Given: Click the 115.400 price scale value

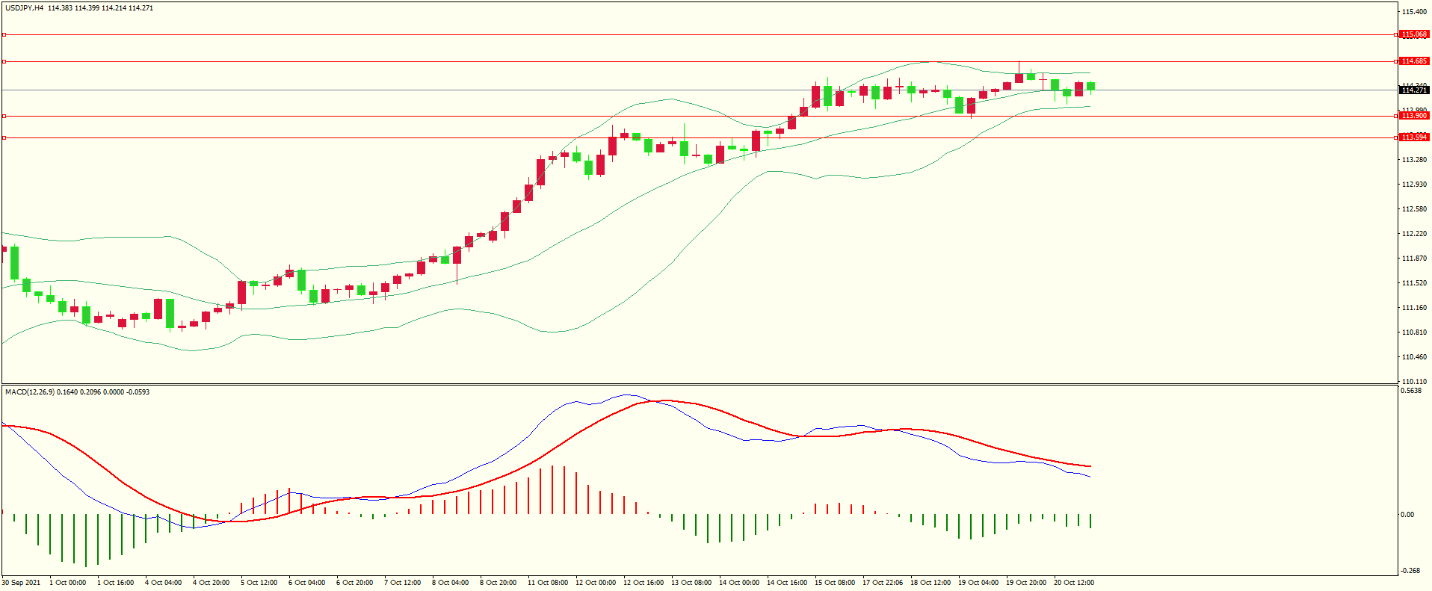Looking at the screenshot, I should tap(1414, 12).
